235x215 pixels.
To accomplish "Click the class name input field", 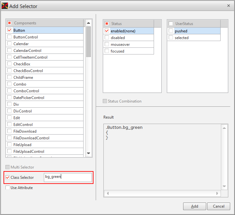I will pyautogui.click(x=68, y=177).
